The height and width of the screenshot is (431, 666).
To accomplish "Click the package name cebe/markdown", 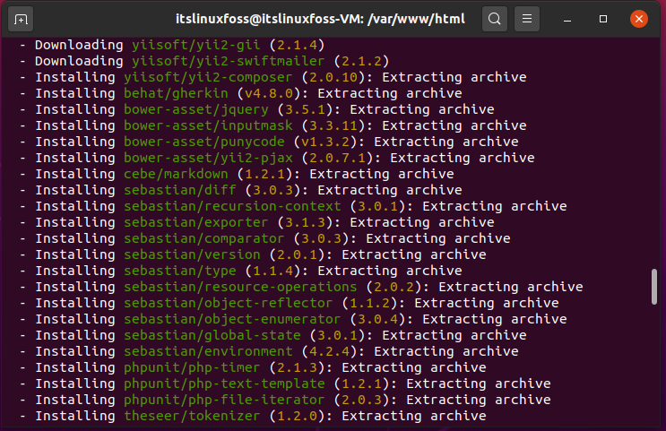I will [176, 174].
